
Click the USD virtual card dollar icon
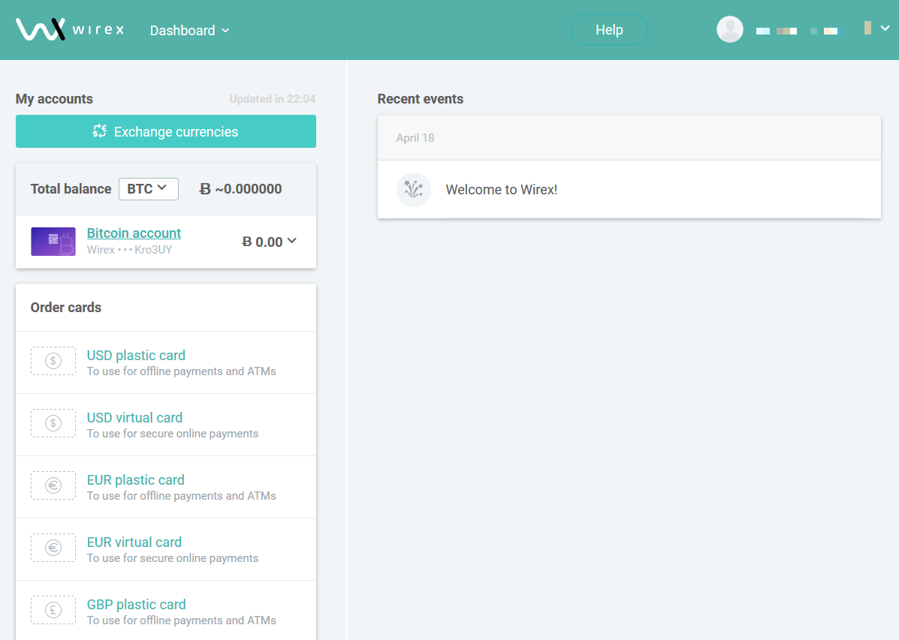click(x=53, y=423)
